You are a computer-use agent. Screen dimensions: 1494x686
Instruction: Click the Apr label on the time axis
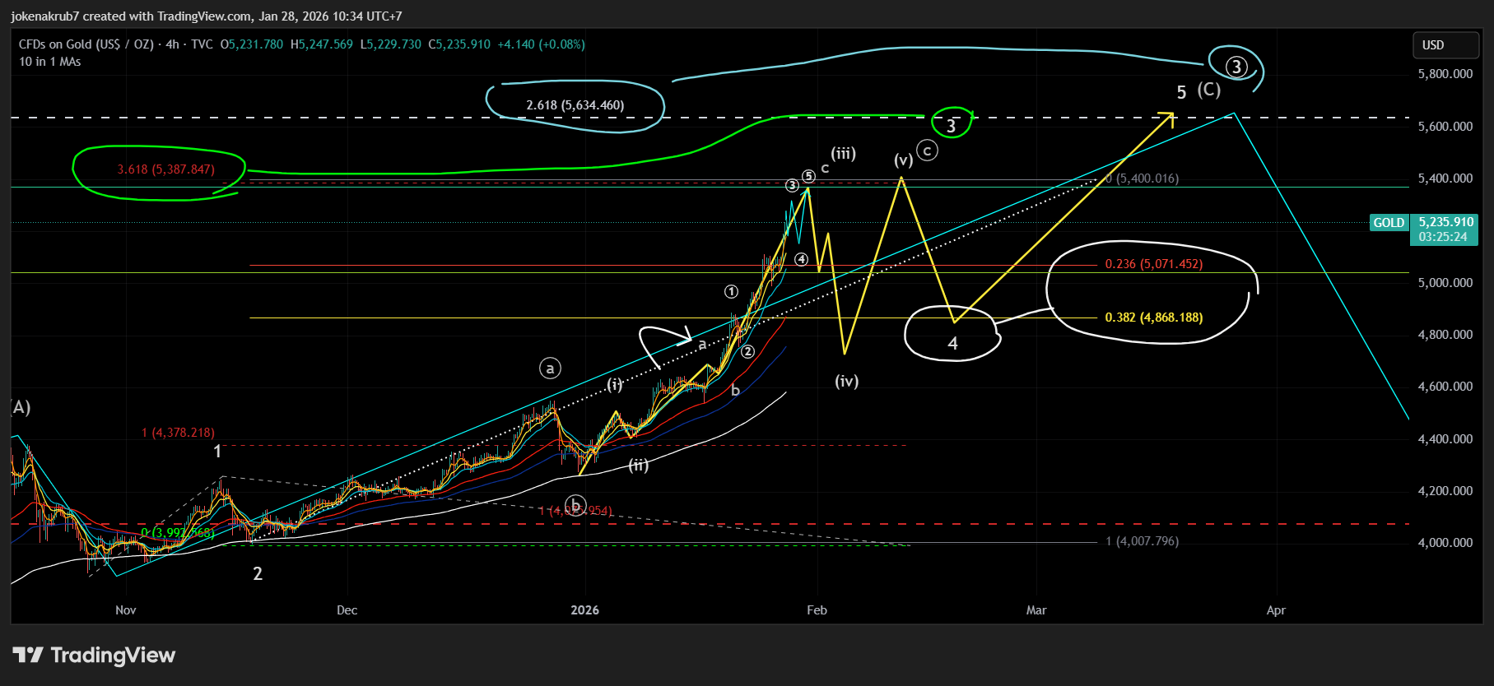tap(1276, 610)
